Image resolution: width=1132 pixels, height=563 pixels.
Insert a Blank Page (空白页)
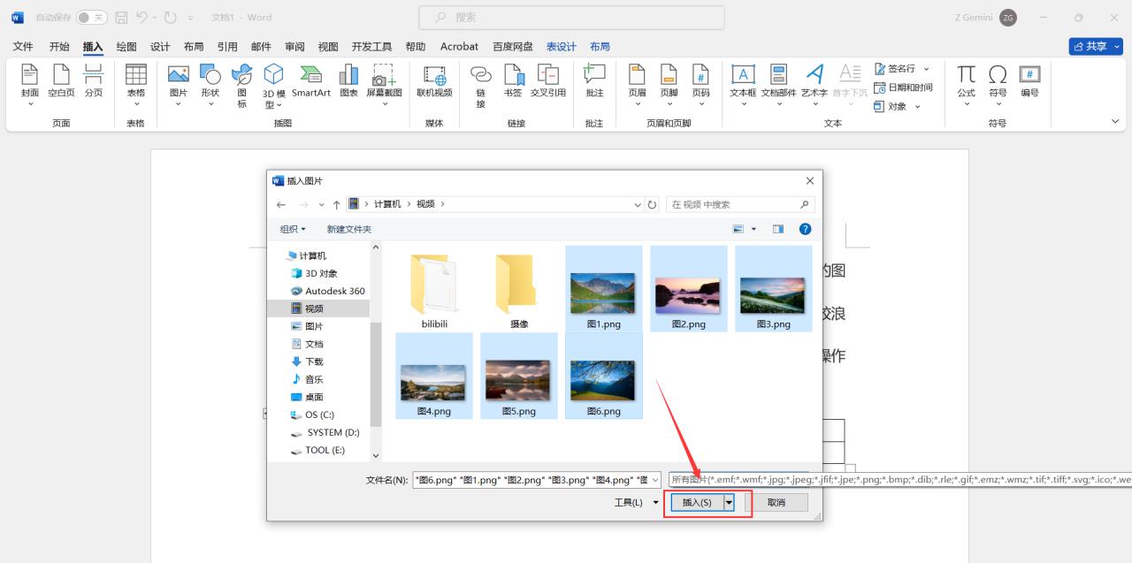pyautogui.click(x=61, y=80)
